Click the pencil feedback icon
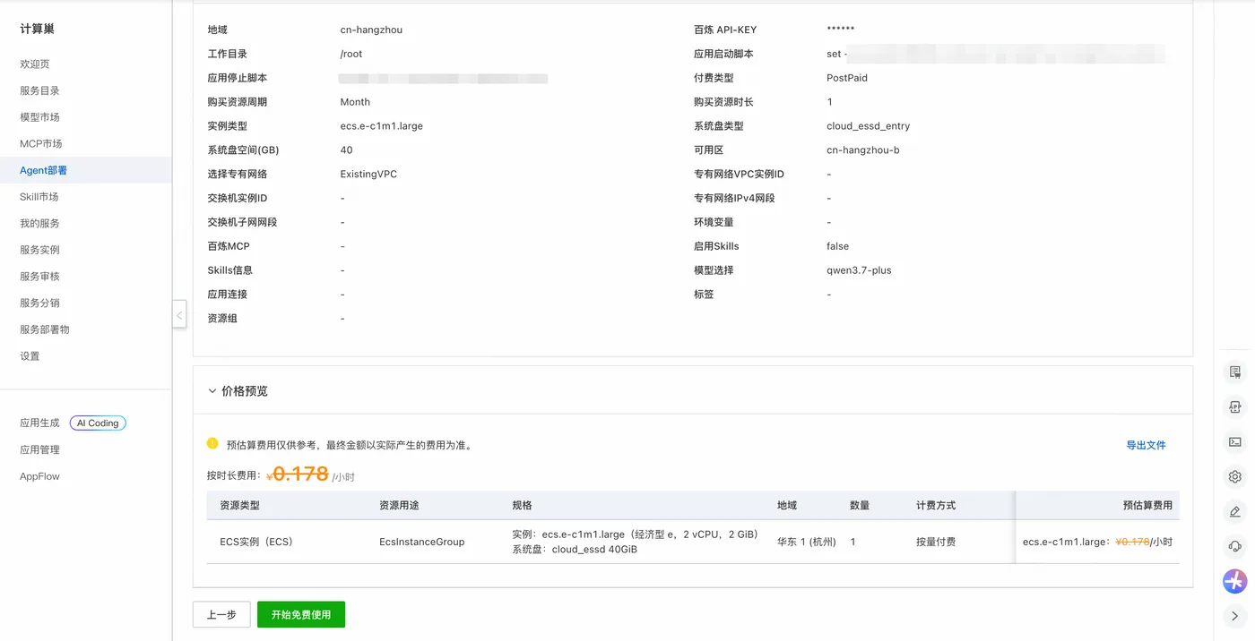The width and height of the screenshot is (1255, 641). pyautogui.click(x=1234, y=511)
